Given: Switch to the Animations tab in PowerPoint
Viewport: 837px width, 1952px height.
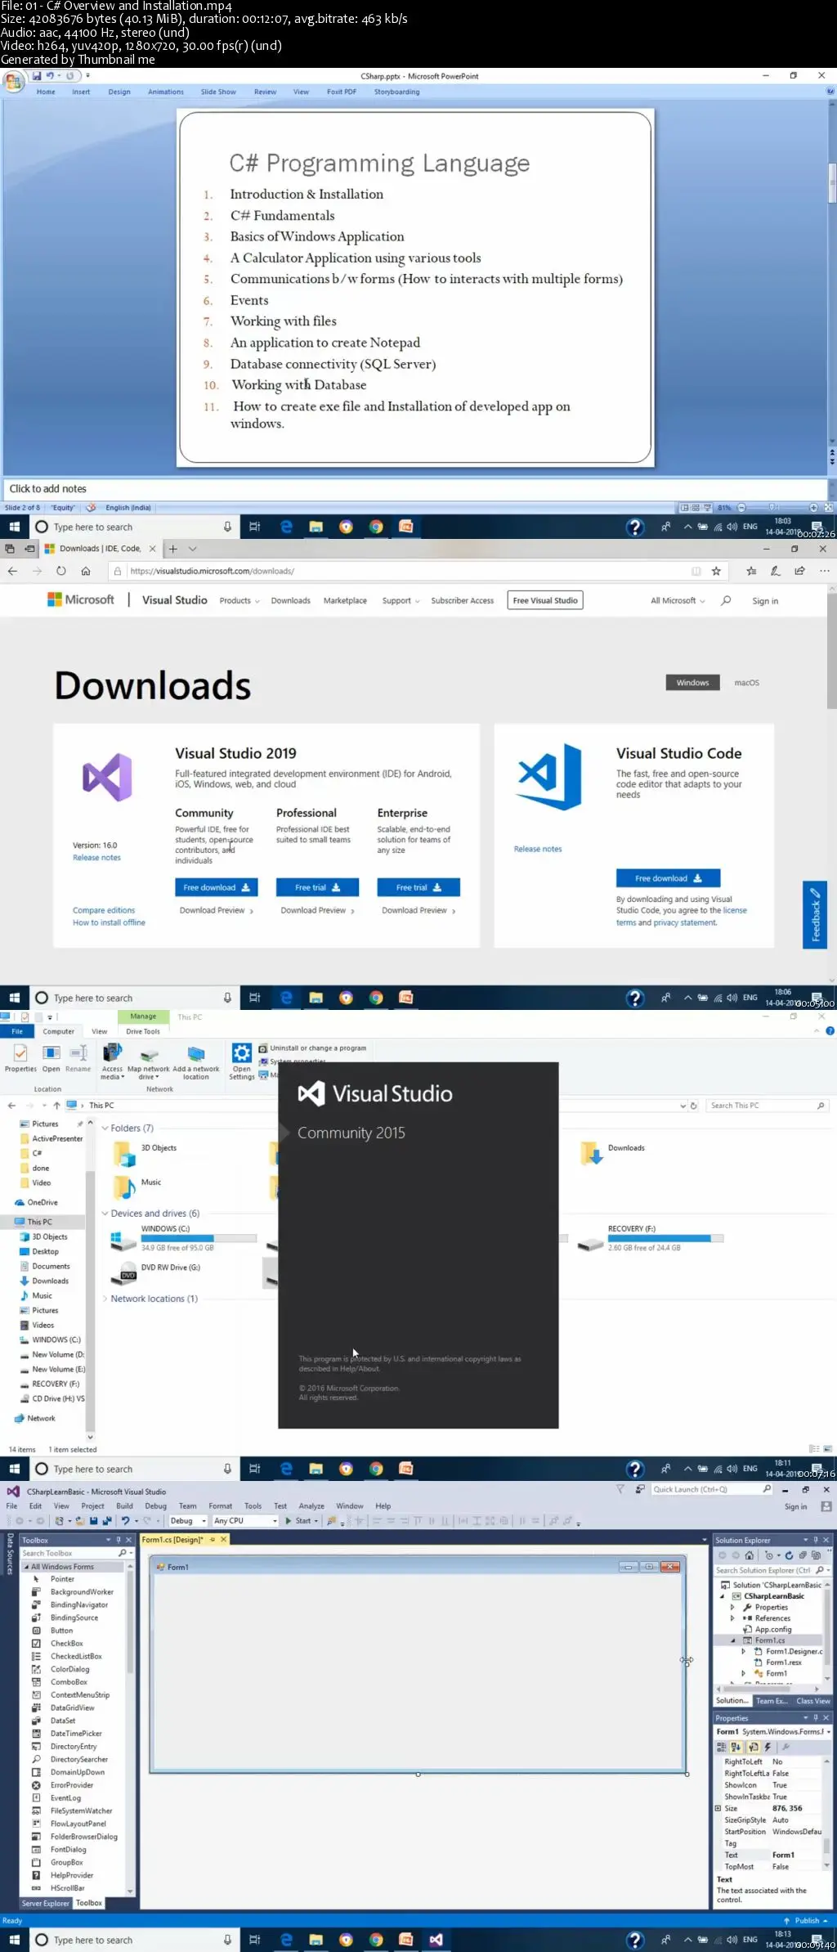Looking at the screenshot, I should 166,92.
